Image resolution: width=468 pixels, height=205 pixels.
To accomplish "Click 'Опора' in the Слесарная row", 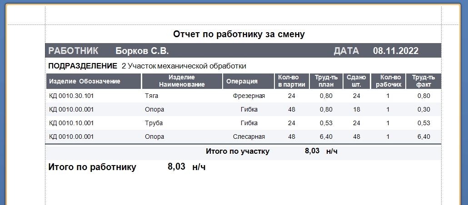I will [x=154, y=137].
